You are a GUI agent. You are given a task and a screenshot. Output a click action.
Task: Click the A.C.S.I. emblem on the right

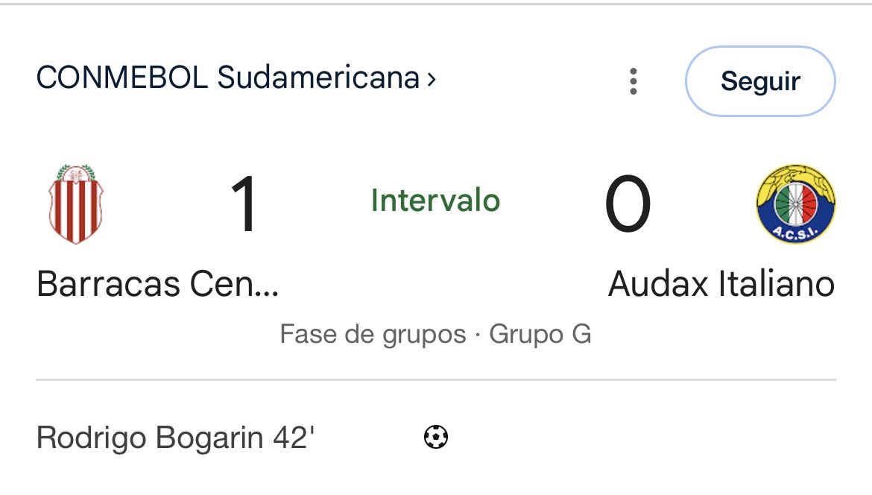point(794,201)
